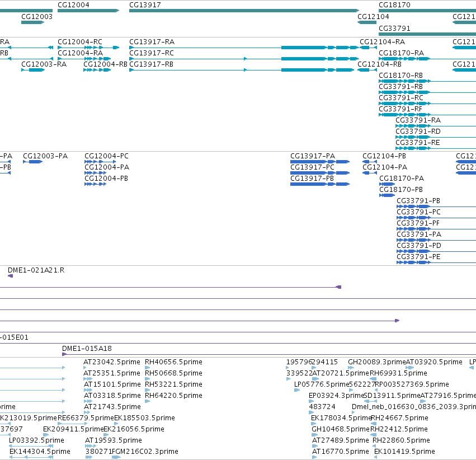Viewport: 476px width, 460px height.
Task: Select protein label CG12104-PB
Action: (x=384, y=156)
